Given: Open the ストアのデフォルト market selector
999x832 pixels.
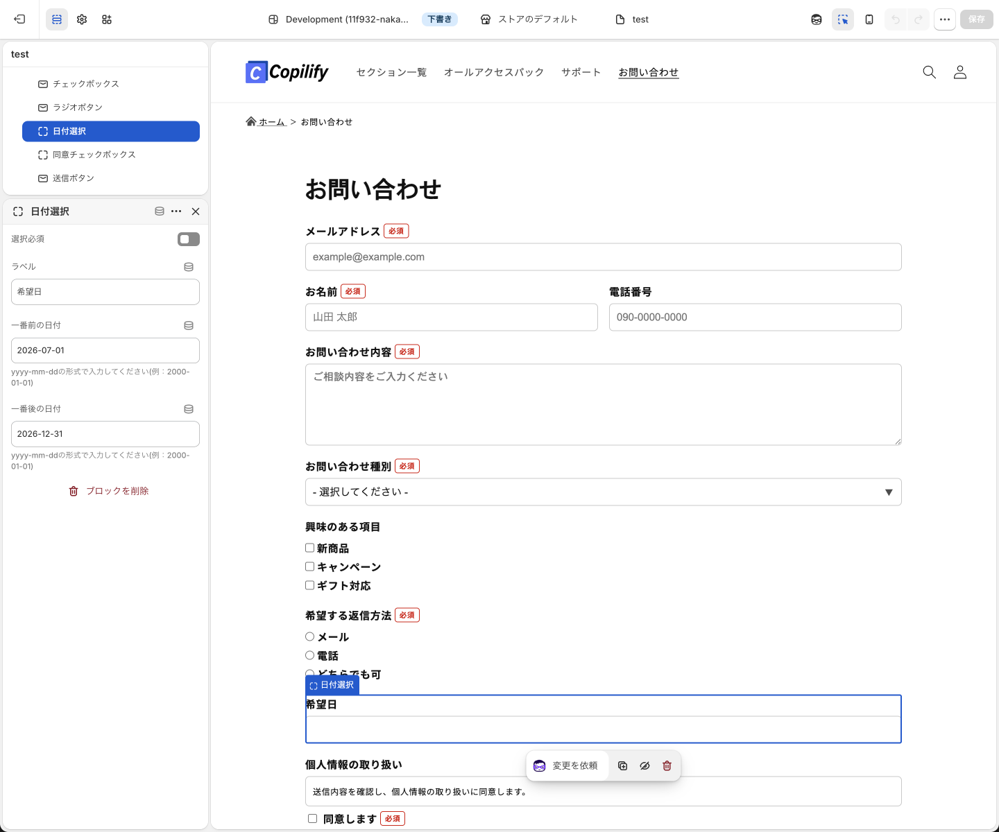Looking at the screenshot, I should (529, 19).
